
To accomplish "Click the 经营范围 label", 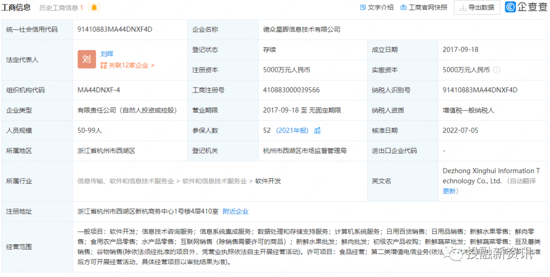I will [19, 247].
